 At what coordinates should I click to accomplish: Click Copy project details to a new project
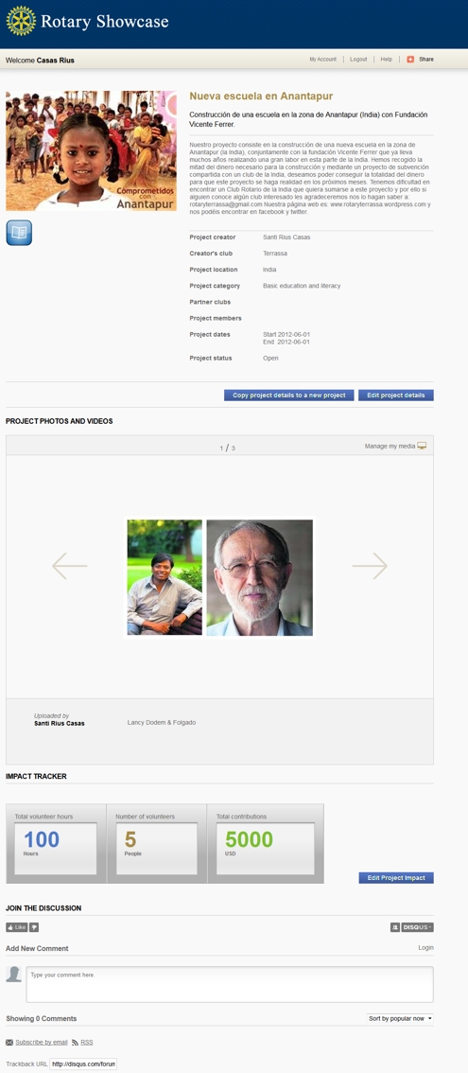click(288, 396)
